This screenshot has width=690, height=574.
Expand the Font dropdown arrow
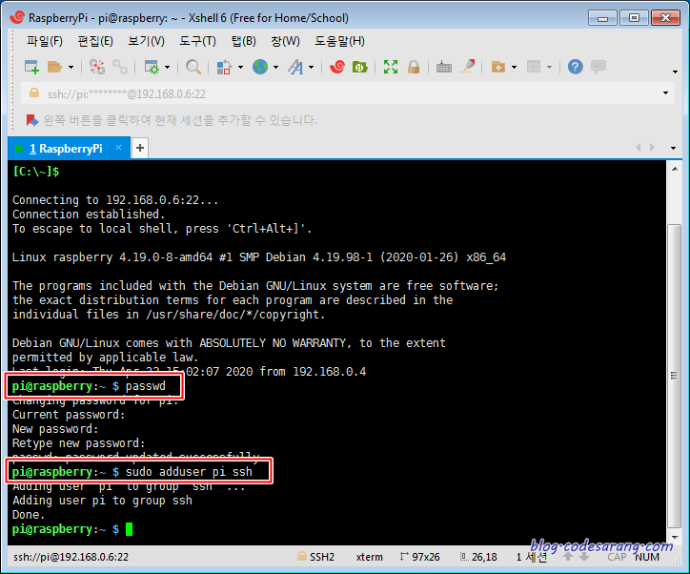click(311, 68)
